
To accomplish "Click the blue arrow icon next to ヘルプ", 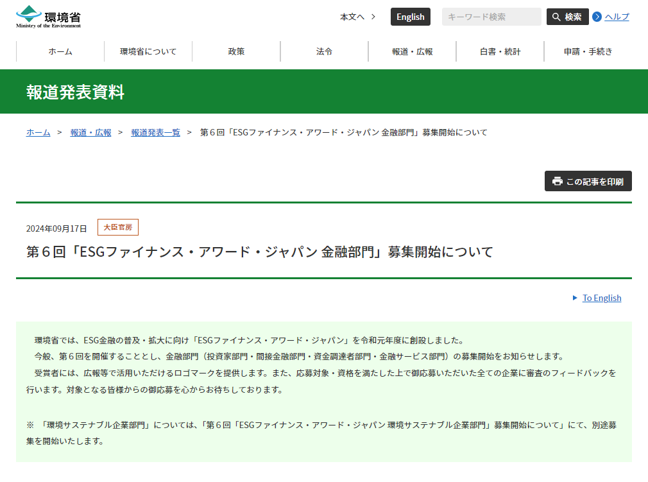I will click(x=596, y=17).
